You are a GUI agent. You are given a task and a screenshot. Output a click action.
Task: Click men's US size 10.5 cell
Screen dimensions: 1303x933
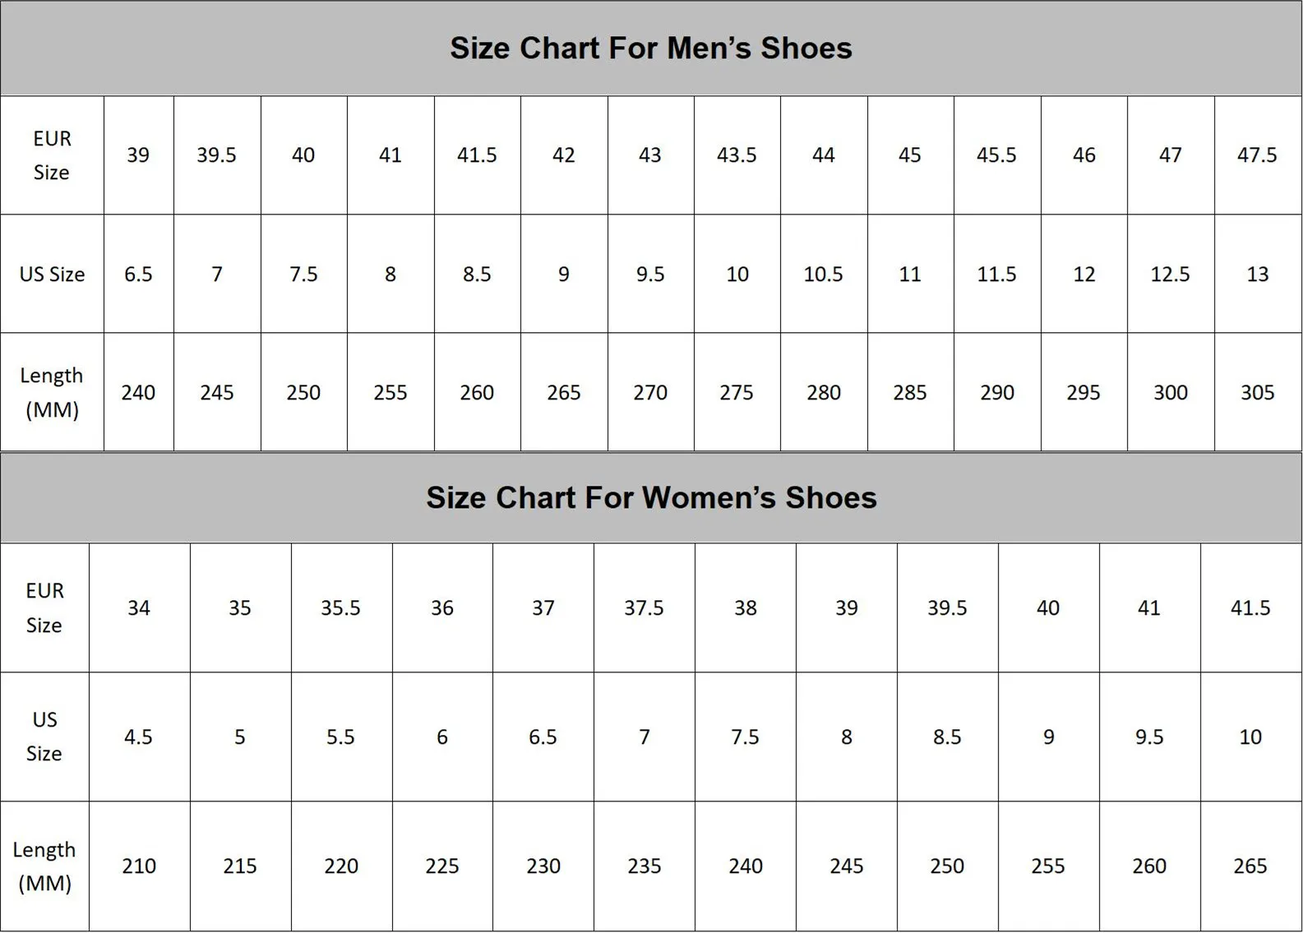823,274
